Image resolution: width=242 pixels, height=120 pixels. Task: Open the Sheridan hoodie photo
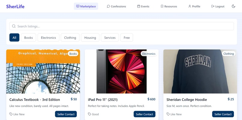(x=200, y=72)
